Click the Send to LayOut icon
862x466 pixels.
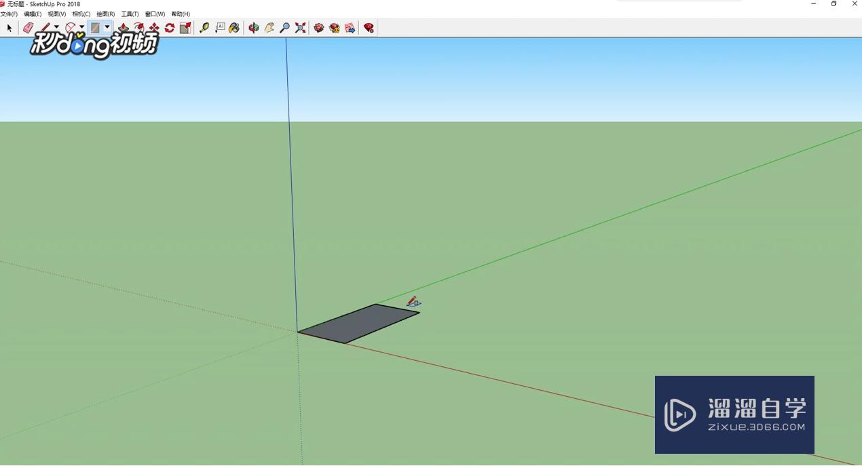pyautogui.click(x=350, y=28)
